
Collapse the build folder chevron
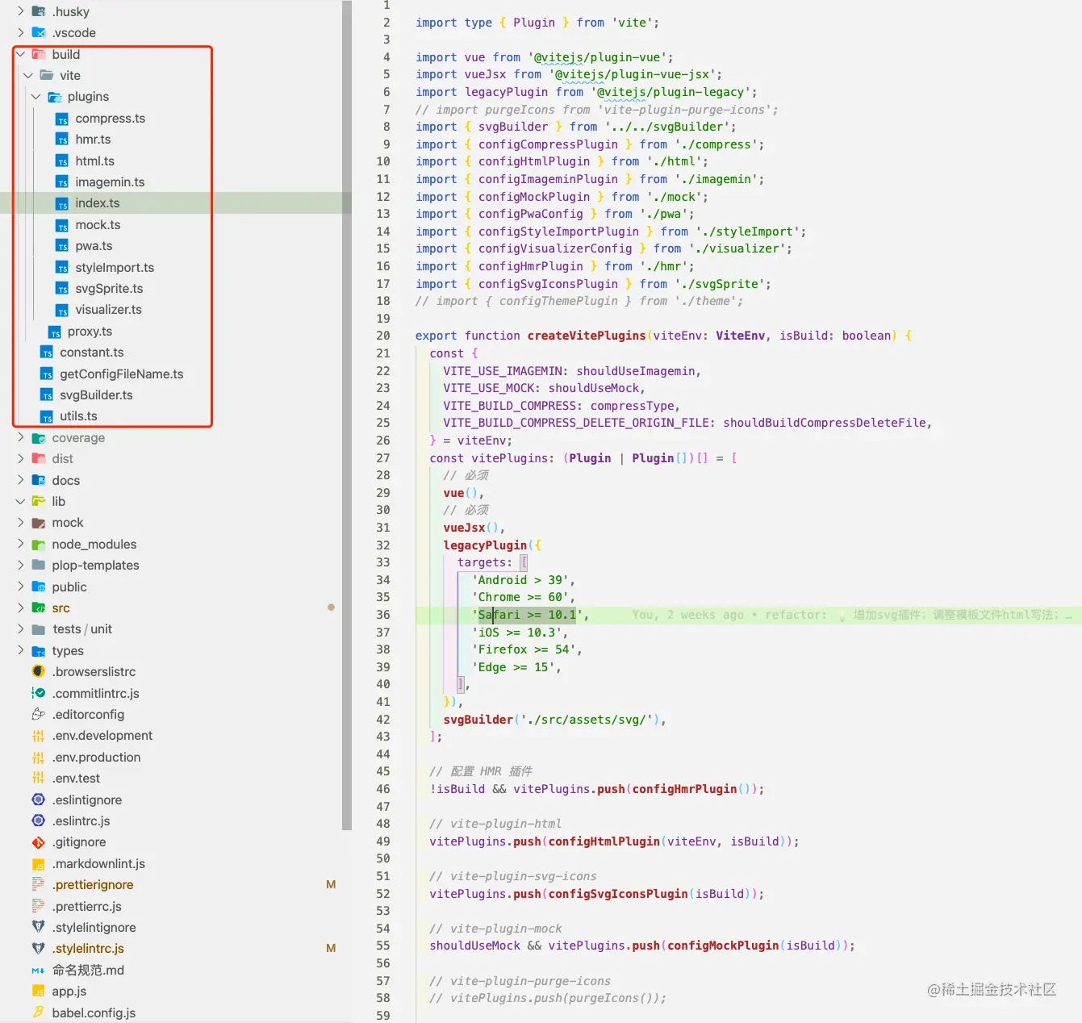(20, 55)
